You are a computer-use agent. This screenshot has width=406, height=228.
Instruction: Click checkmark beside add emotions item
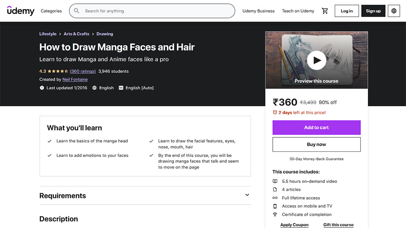tap(50, 155)
